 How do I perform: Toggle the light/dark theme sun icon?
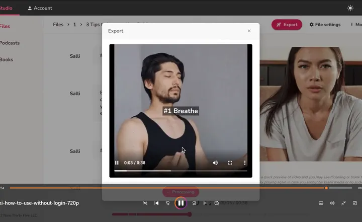350,8
